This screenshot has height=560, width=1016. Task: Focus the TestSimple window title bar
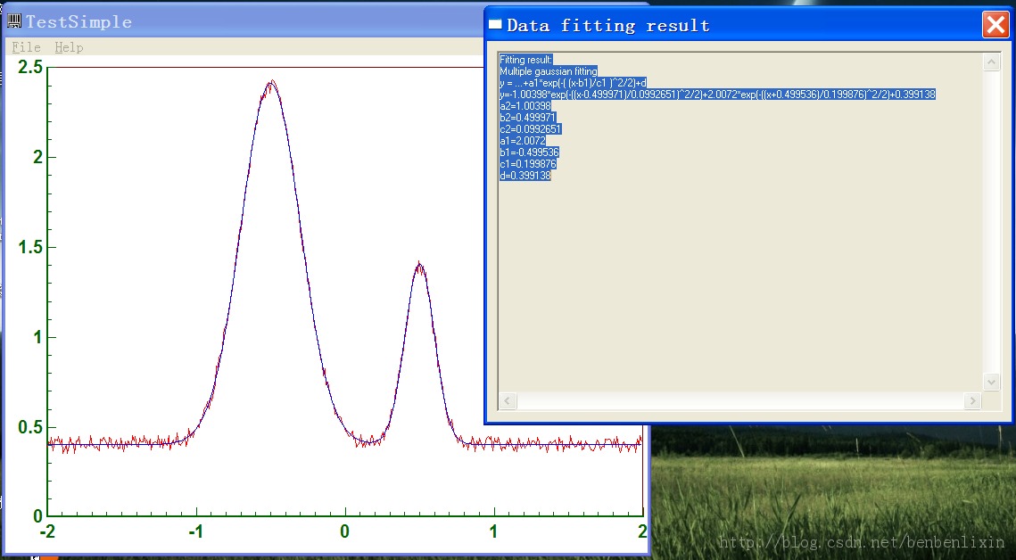click(268, 21)
